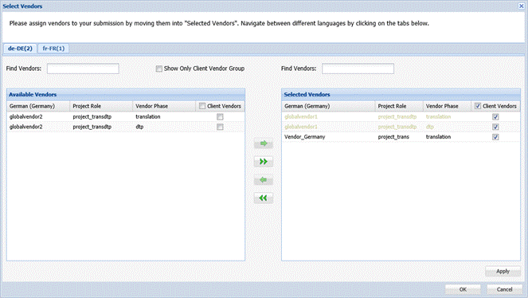The image size is (528, 298).
Task: Check Client Vendors header in Available Vendors
Action: 202,106
